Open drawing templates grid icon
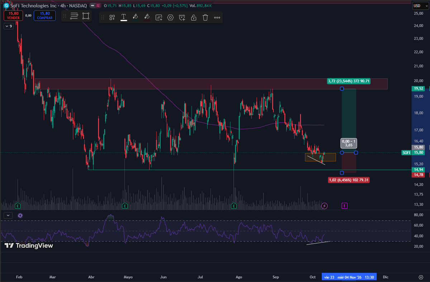The width and height of the screenshot is (430, 282). coord(112,18)
